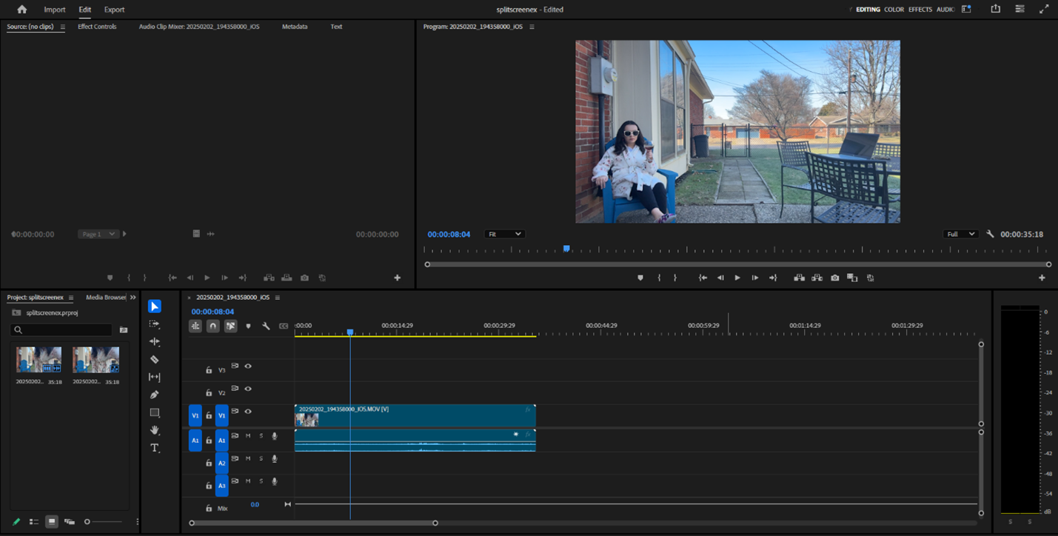This screenshot has height=536, width=1058.
Task: Click the Lift button in Program Monitor
Action: click(x=799, y=278)
